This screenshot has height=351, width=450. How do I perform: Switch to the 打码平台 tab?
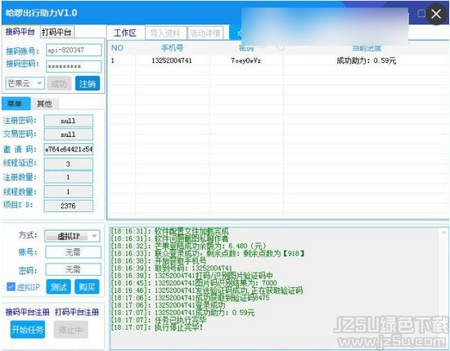(56, 32)
